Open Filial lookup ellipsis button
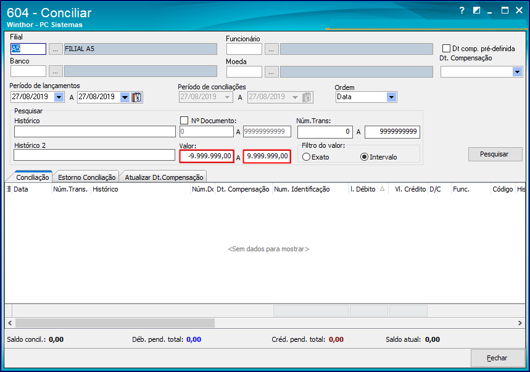Screen dimensions: 530x372 tap(56, 49)
